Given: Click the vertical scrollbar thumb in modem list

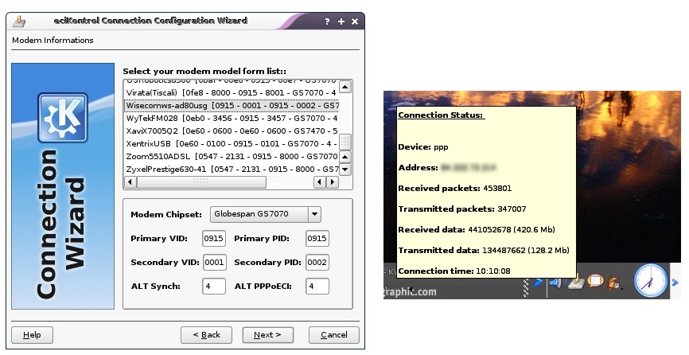Looking at the screenshot, I should (x=345, y=142).
